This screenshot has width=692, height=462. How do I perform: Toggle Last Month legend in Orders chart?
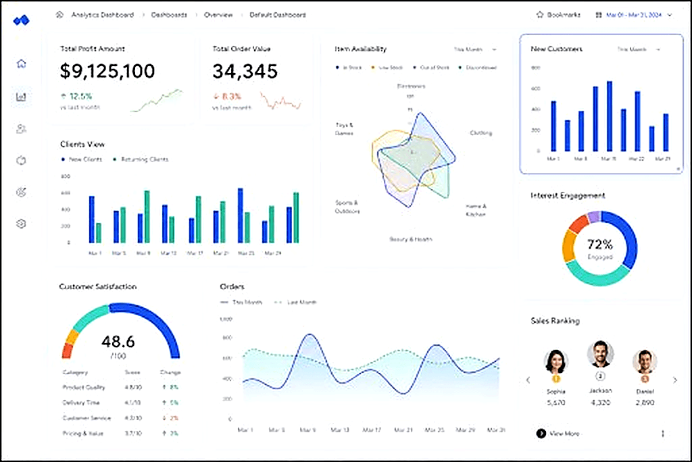tap(295, 303)
